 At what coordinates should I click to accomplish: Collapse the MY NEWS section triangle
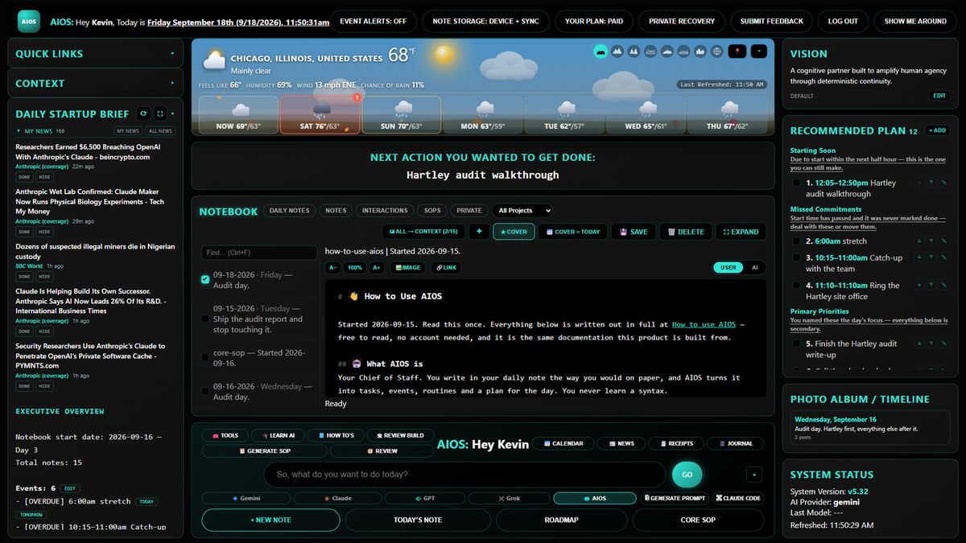19,130
